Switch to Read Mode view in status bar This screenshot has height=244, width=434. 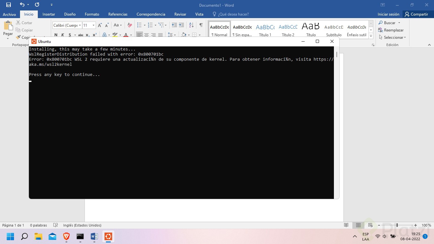click(346, 225)
